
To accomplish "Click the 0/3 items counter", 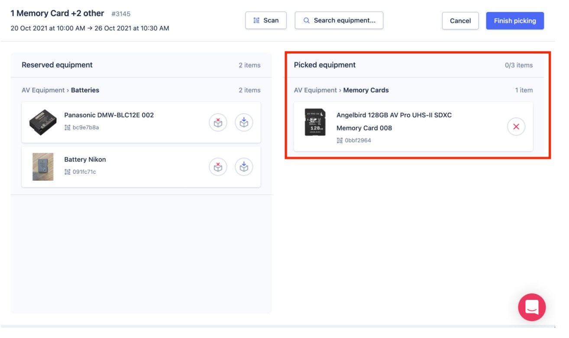I will pyautogui.click(x=519, y=65).
